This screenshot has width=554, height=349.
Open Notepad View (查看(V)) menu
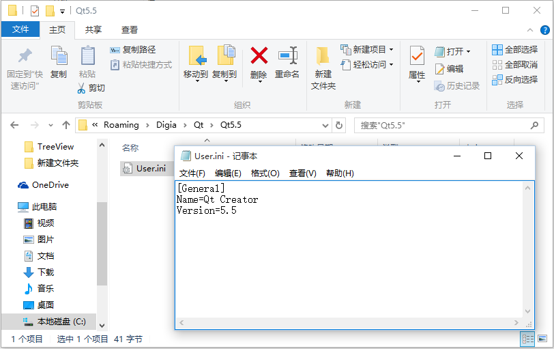pyautogui.click(x=302, y=173)
